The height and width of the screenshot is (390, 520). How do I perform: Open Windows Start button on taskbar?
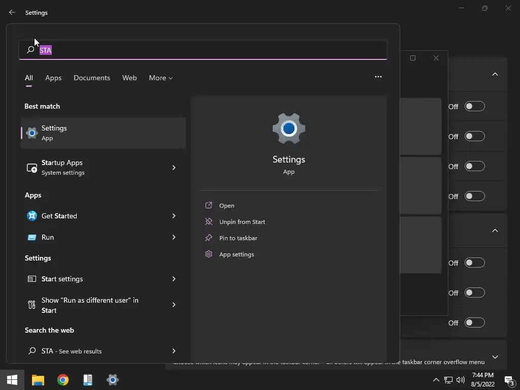tap(12, 380)
